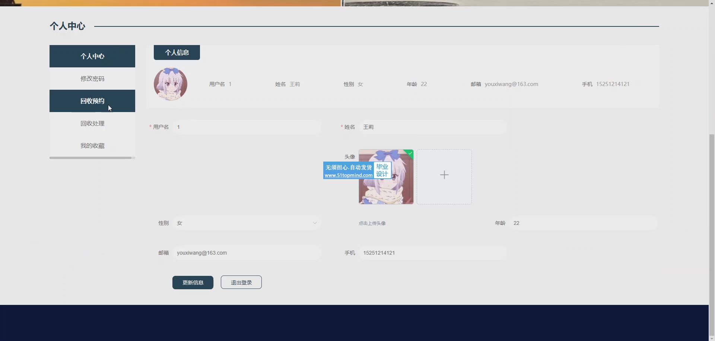Click the 手机 input field
Viewport: 715px width, 341px height.
coord(433,253)
